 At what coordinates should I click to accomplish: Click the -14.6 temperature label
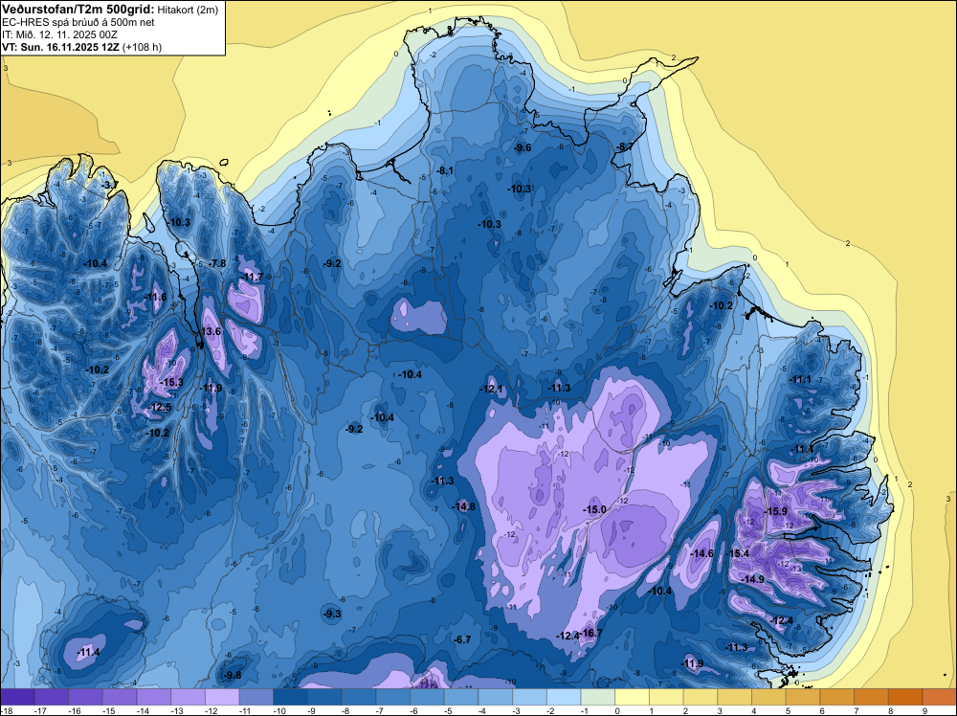coord(701,553)
